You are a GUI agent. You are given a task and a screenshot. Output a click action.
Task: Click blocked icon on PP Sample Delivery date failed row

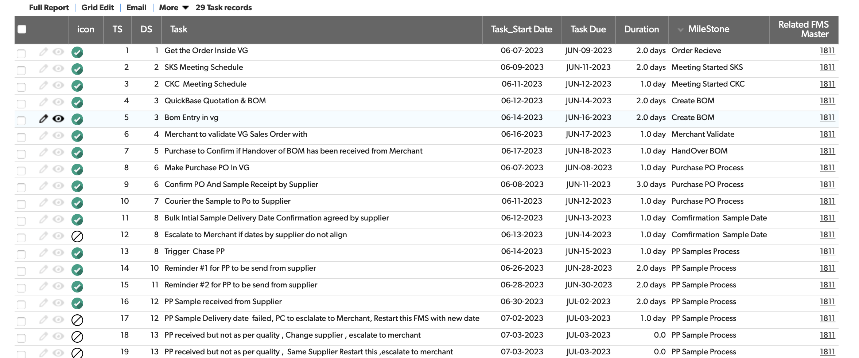77,320
